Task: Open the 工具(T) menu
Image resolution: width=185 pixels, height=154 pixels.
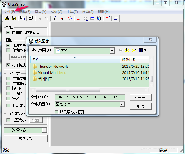Action: tap(72, 12)
